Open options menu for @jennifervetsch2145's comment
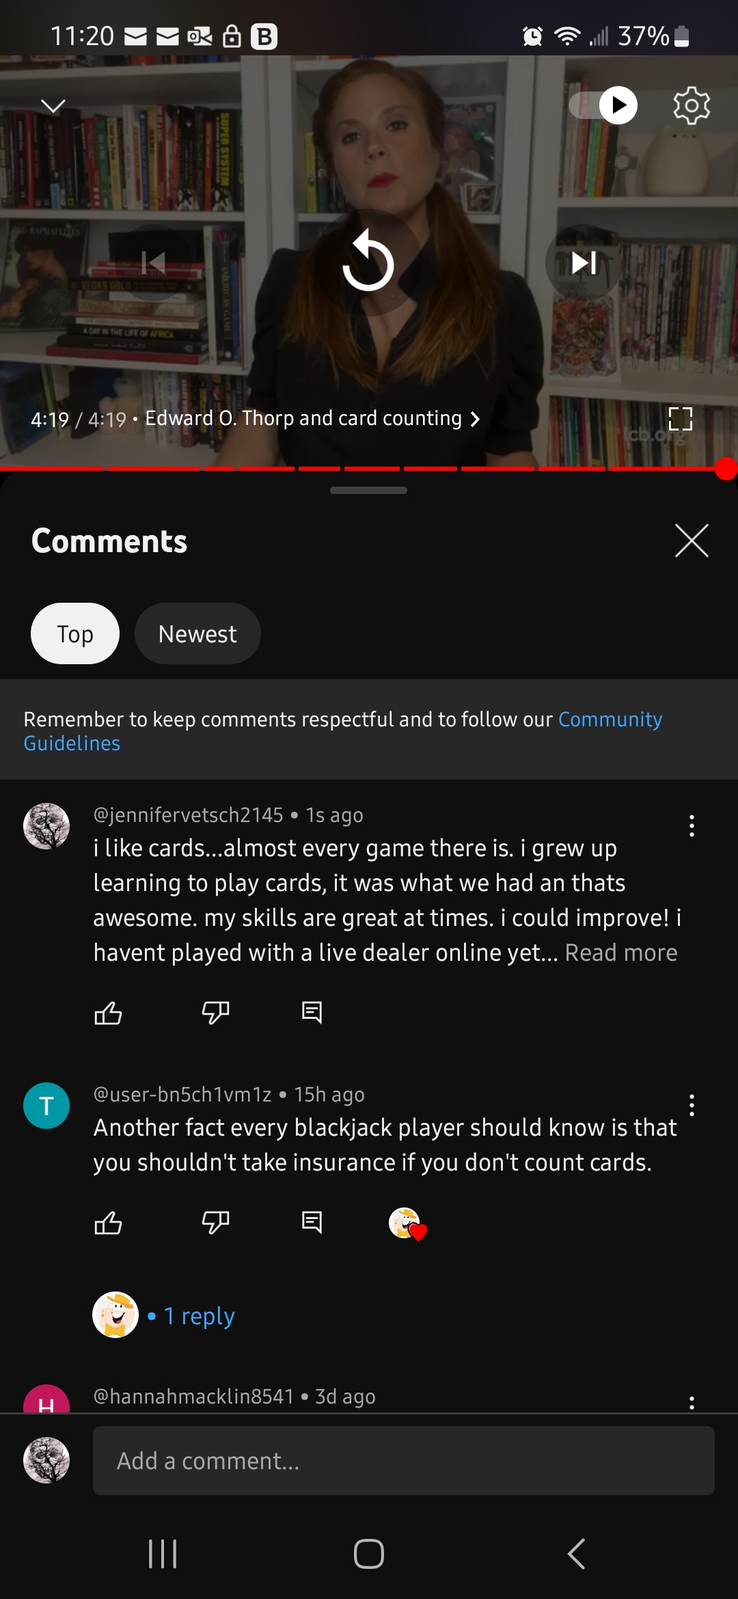The height and width of the screenshot is (1599, 738). tap(692, 825)
